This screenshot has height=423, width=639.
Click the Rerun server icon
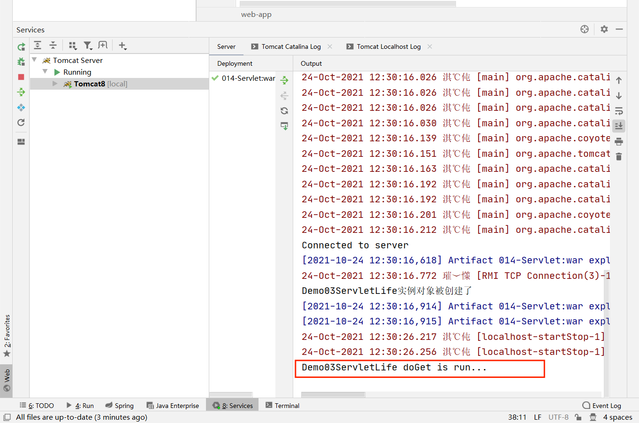pos(21,47)
